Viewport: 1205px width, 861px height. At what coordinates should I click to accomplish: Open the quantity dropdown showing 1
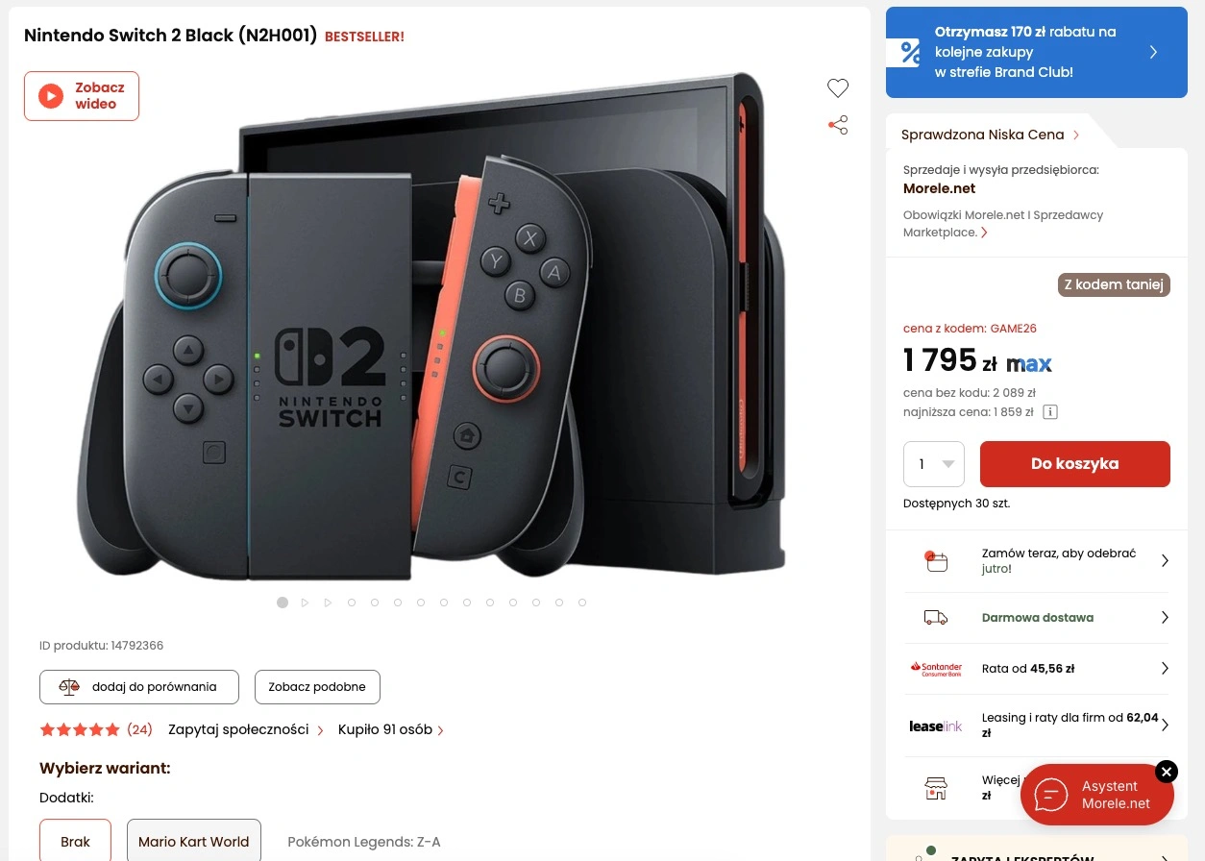[x=934, y=464]
